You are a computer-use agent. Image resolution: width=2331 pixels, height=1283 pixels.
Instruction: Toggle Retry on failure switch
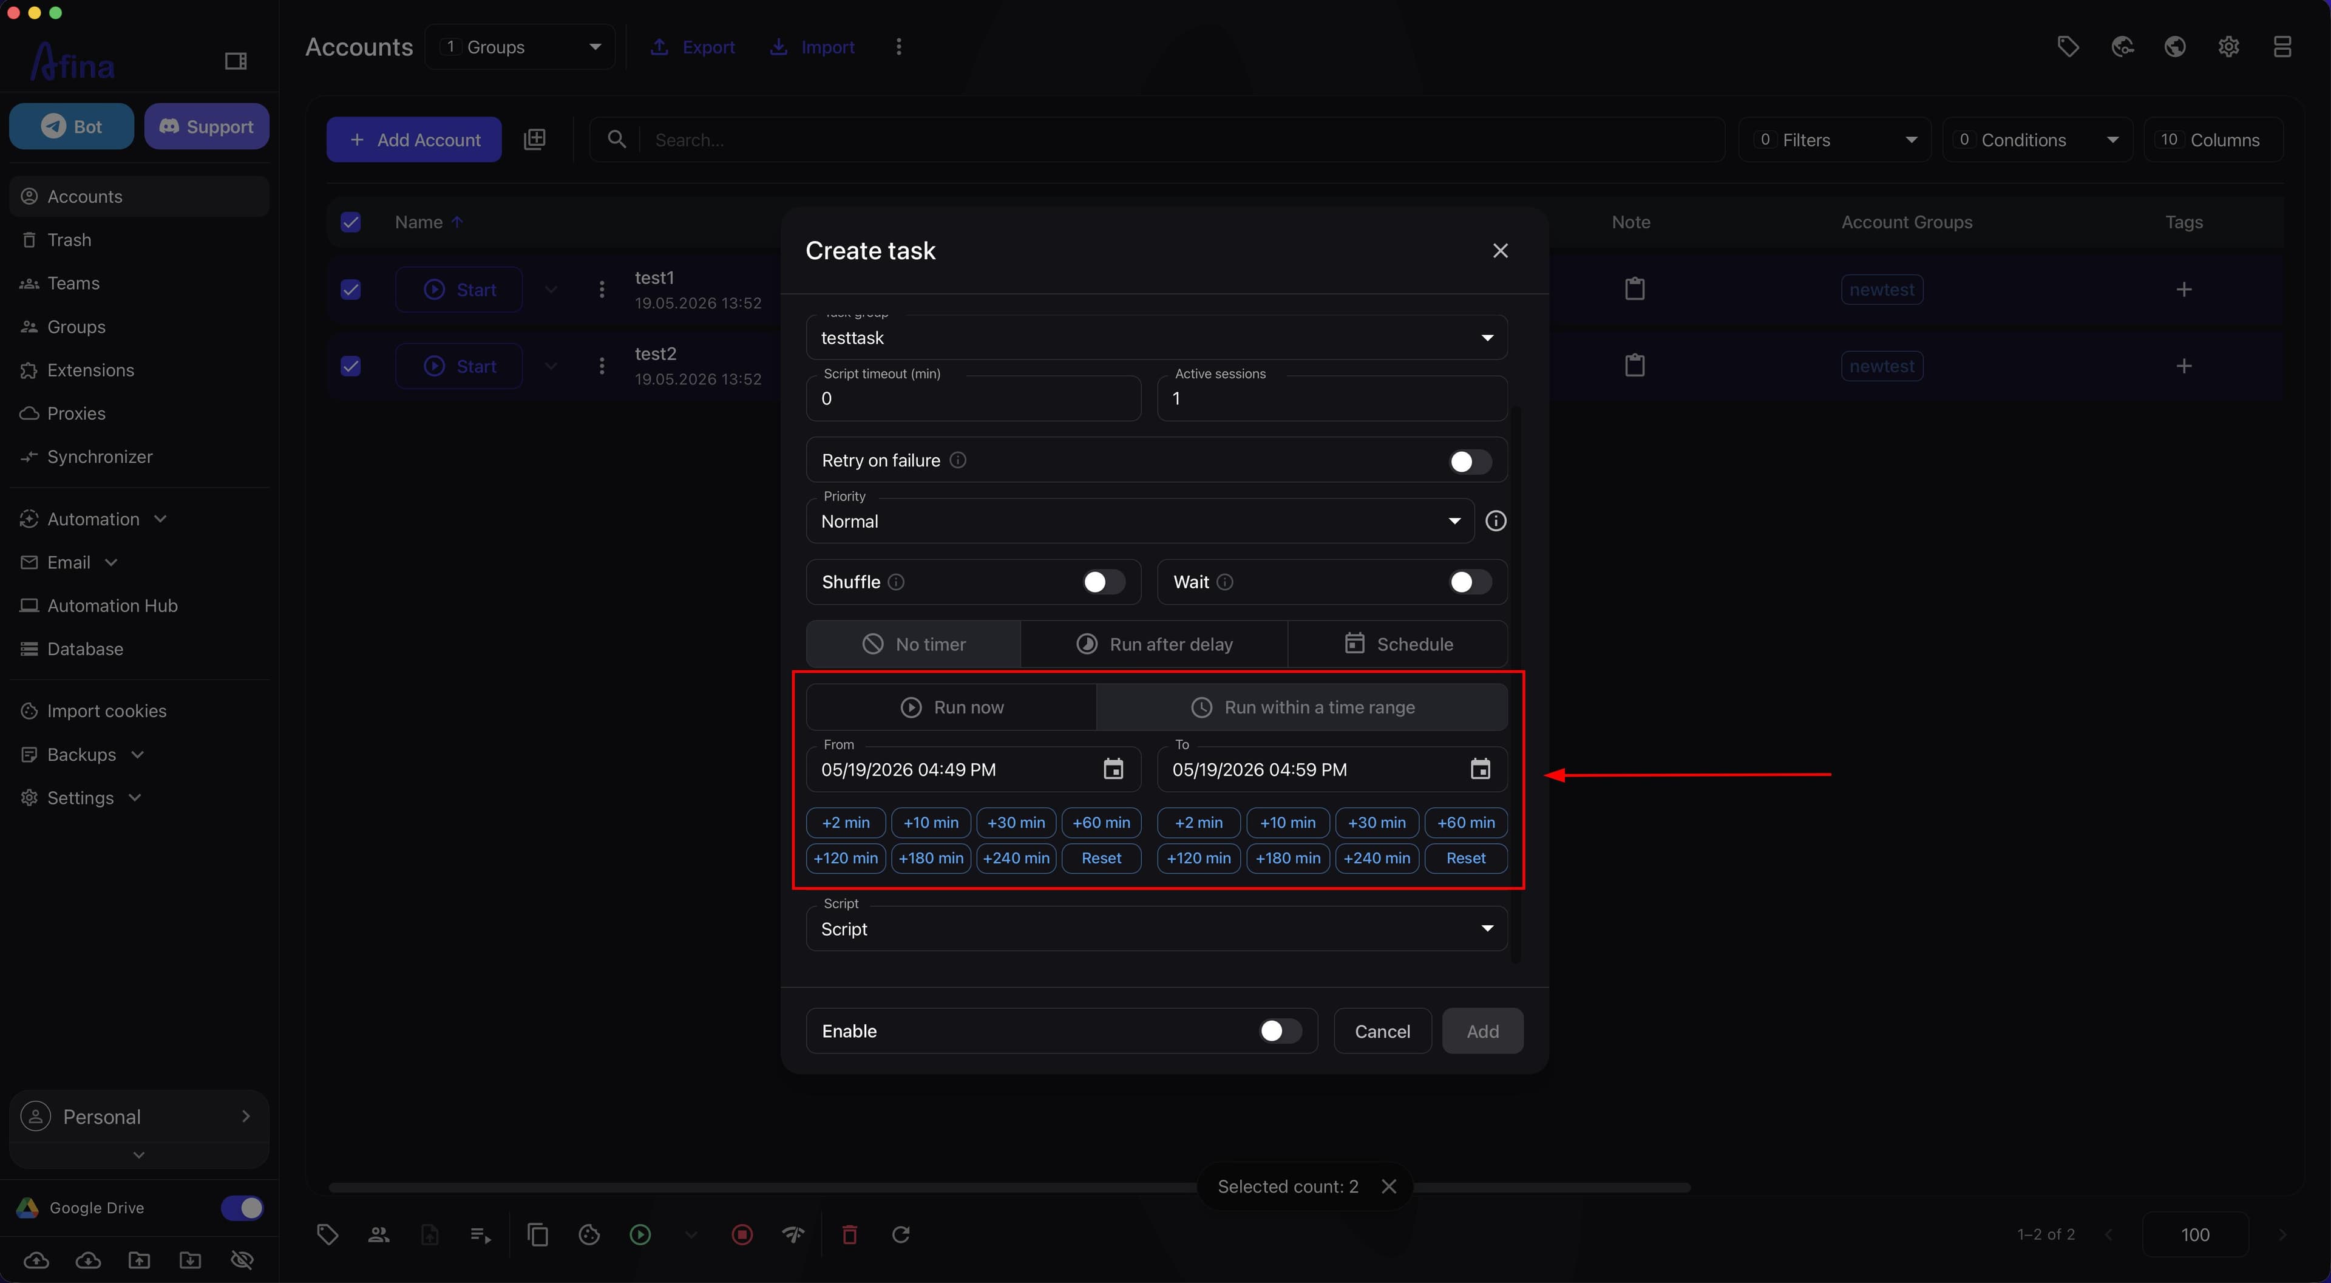[1470, 461]
